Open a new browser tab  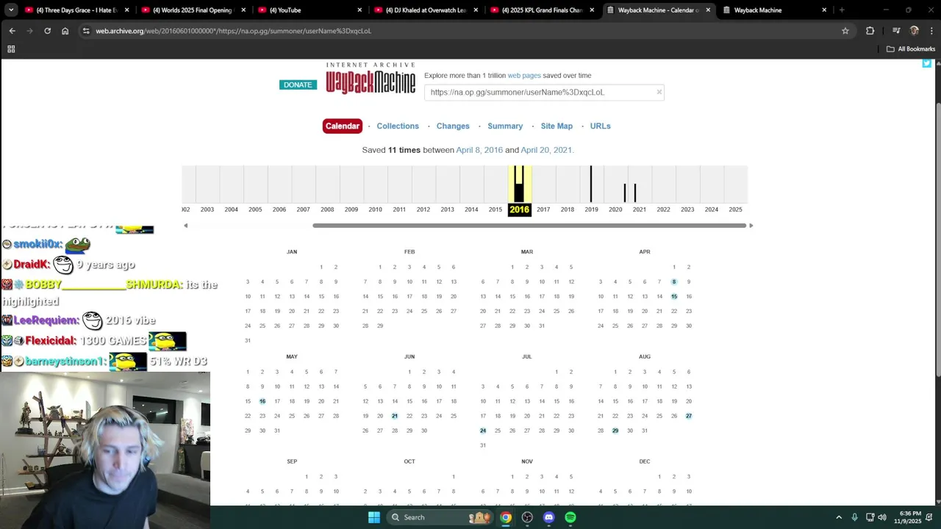842,10
